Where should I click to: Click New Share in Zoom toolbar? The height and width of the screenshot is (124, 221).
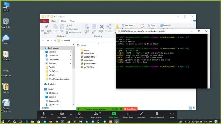(114, 115)
